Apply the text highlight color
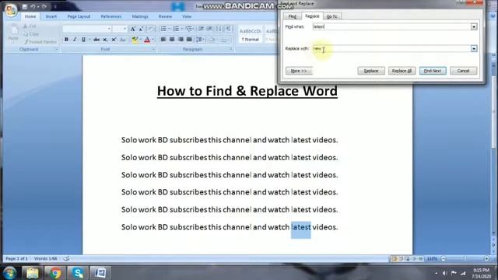This screenshot has height=280, width=498. click(x=135, y=40)
